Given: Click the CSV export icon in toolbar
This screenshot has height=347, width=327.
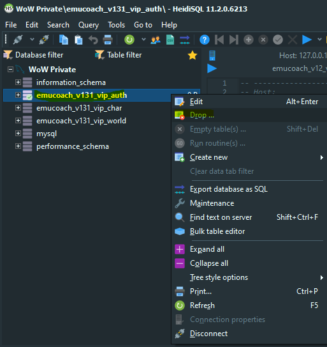Looking at the screenshot, I should [x=170, y=40].
